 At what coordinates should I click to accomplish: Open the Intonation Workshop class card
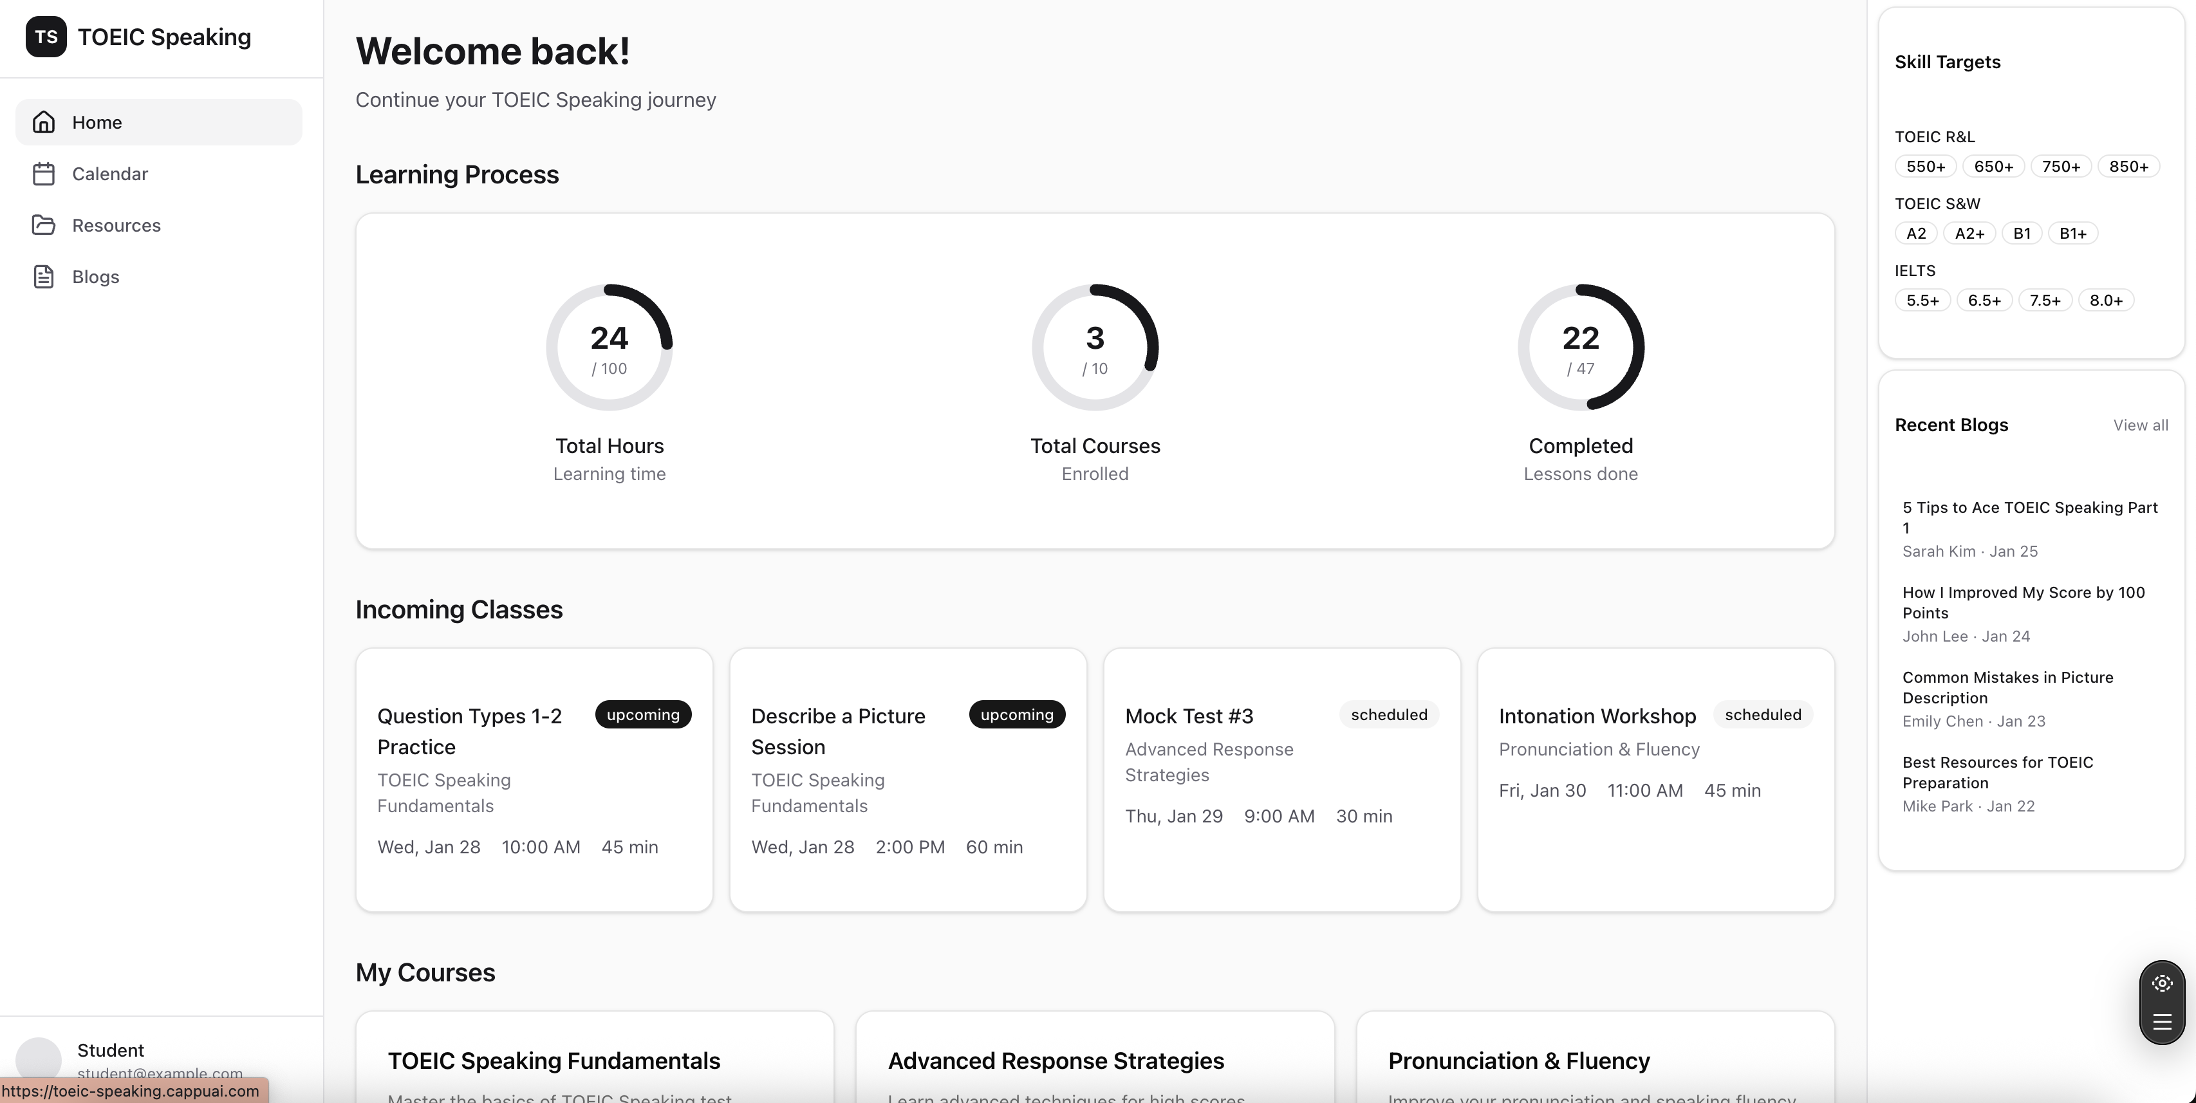tap(1655, 779)
